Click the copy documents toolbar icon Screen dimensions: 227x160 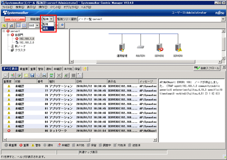click(38, 75)
